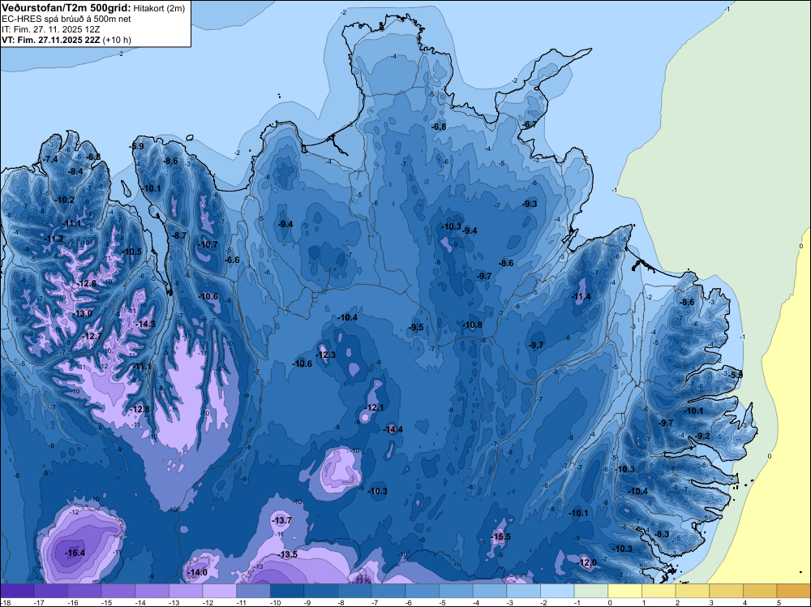This screenshot has width=811, height=607.
Task: Select the -12.1 temperature label
Action: [x=375, y=407]
